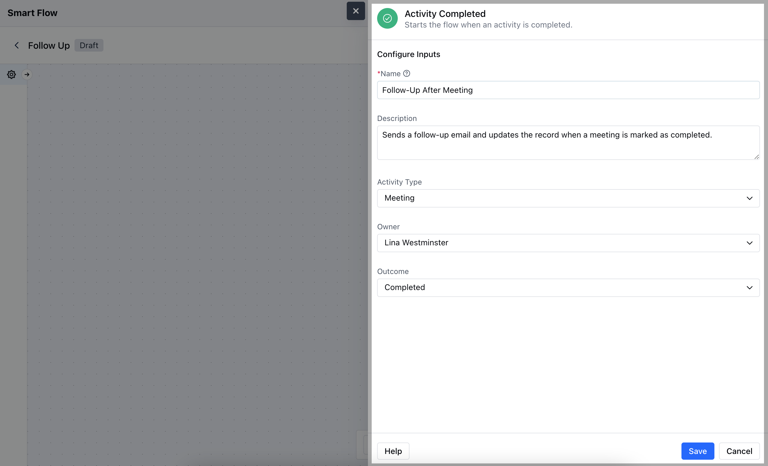Click the Owner field chevron arrow
The width and height of the screenshot is (768, 466).
point(749,243)
